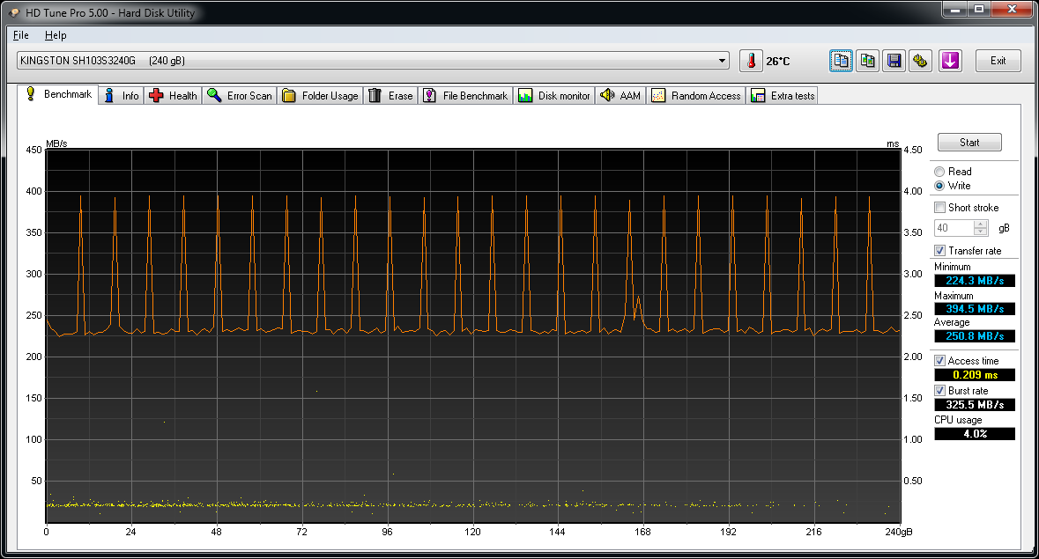Decrease short stroke size with down arrow
The height and width of the screenshot is (559, 1039).
tap(981, 232)
